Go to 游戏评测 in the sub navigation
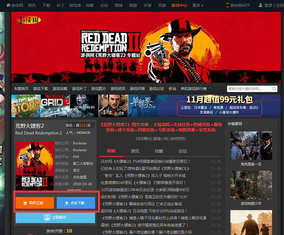This screenshot has height=235, width=284. [137, 88]
